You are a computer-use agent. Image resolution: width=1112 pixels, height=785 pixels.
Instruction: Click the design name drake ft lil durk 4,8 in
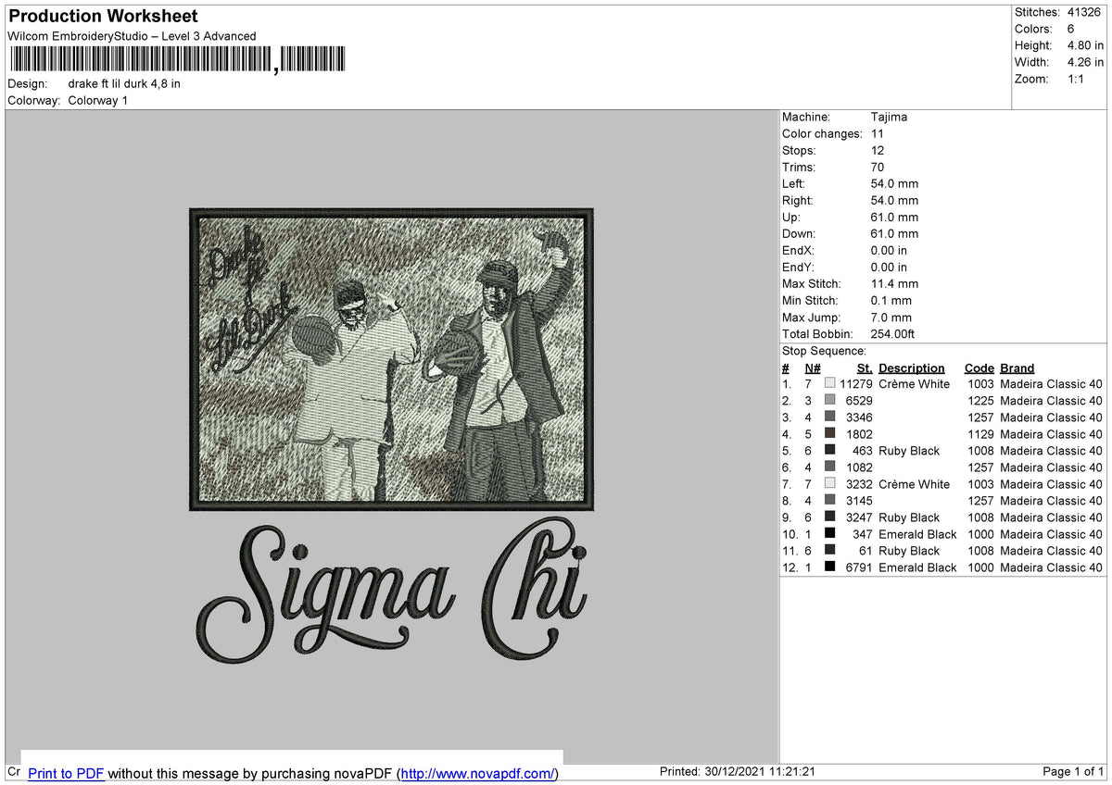tap(124, 83)
